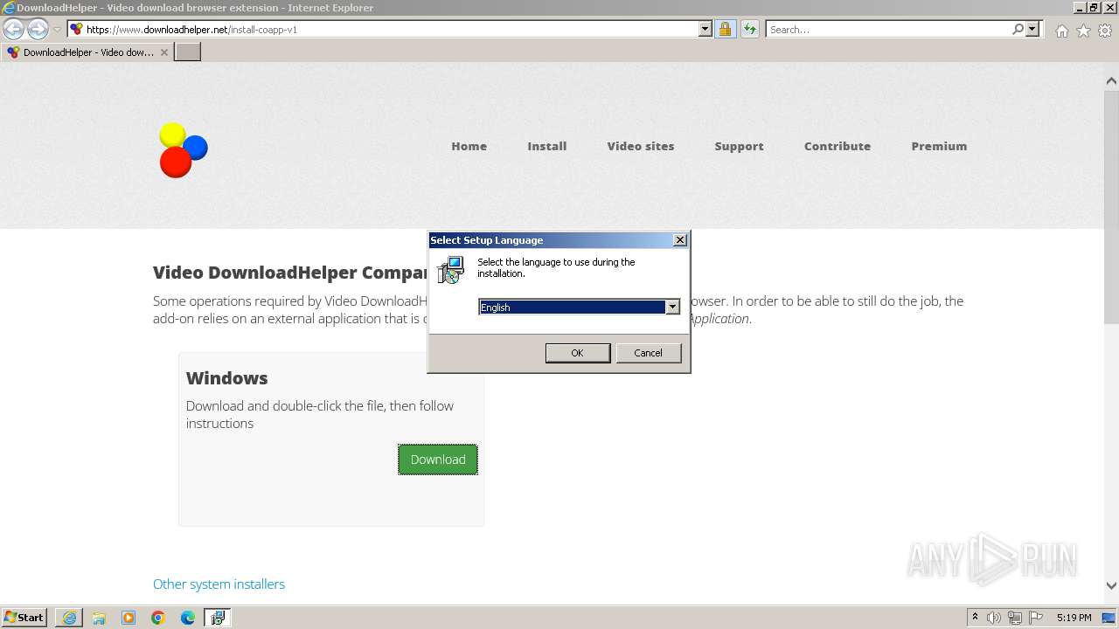The image size is (1119, 629).
Task: Click the network tray icon
Action: coord(1015,618)
